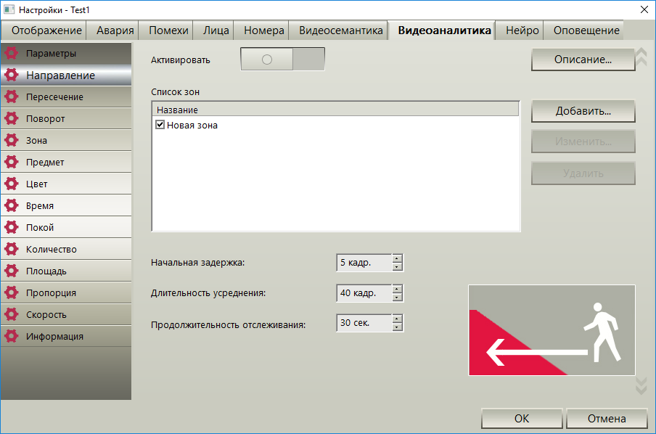The width and height of the screenshot is (656, 434).
Task: Increase Длительность усреднения with up arrow
Action: (397, 289)
